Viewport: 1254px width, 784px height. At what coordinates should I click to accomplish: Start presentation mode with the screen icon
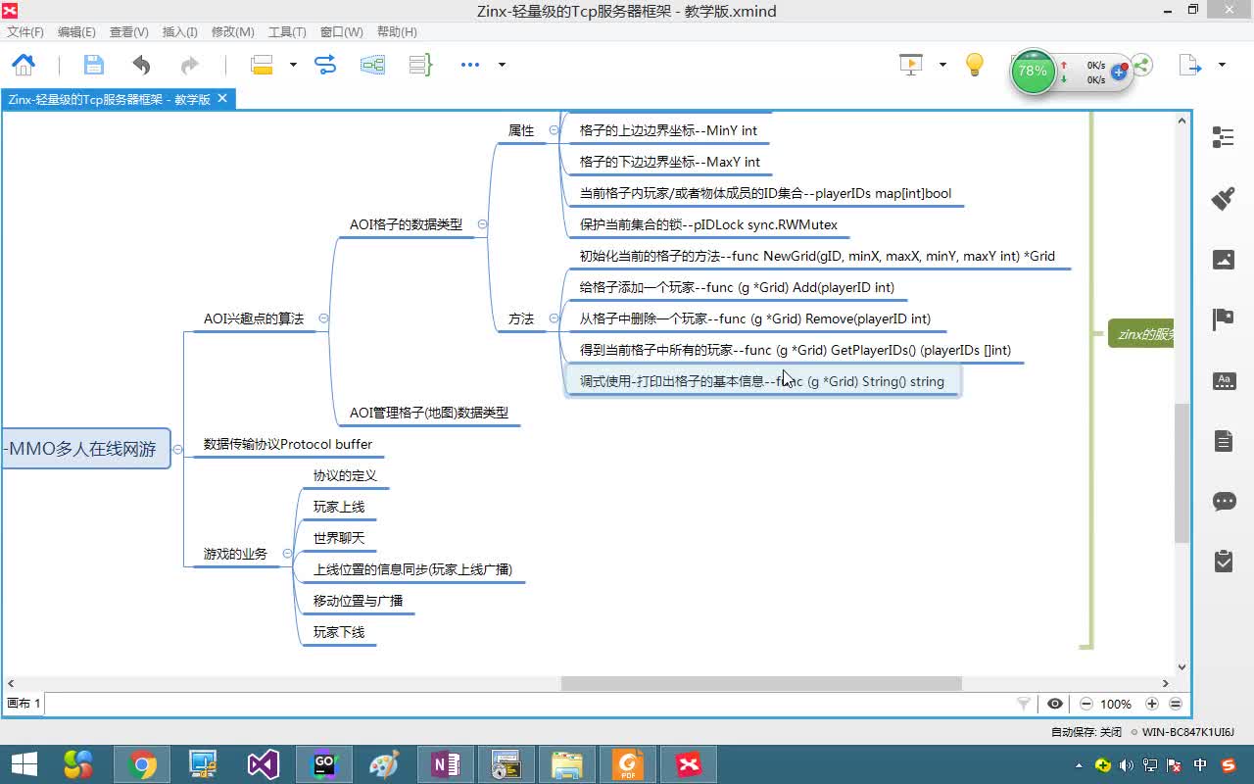(x=911, y=65)
